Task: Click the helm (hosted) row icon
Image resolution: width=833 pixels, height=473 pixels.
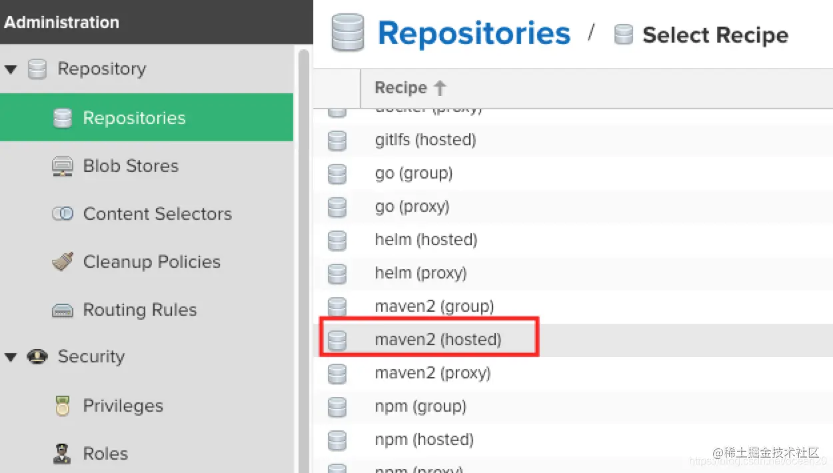Action: point(337,240)
